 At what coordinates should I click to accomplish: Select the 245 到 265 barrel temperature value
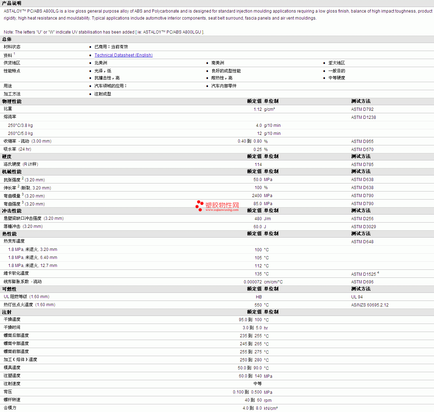[251, 344]
